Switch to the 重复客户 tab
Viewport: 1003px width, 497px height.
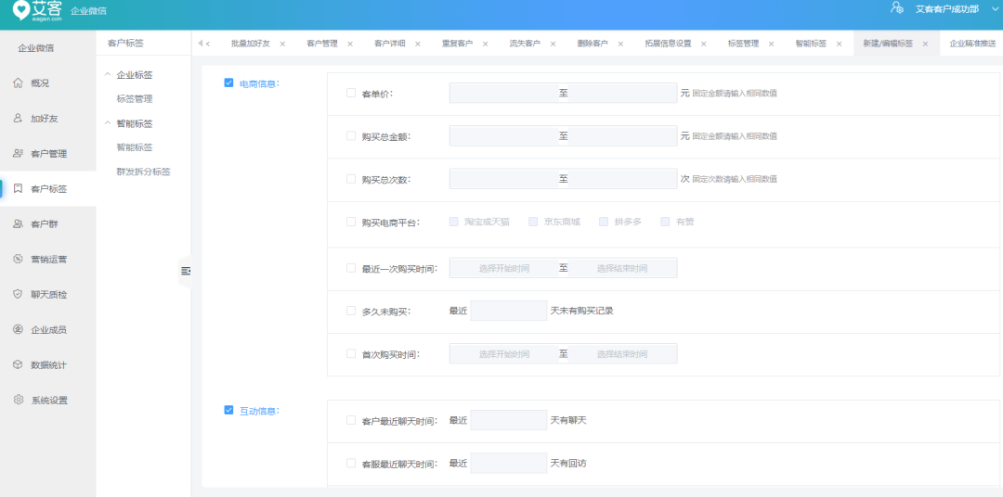pos(457,45)
